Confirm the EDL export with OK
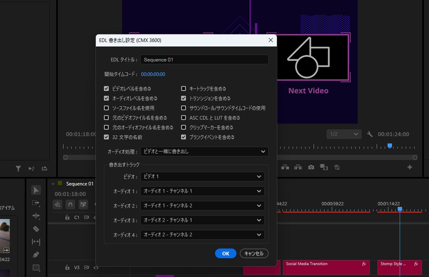 [225, 253]
